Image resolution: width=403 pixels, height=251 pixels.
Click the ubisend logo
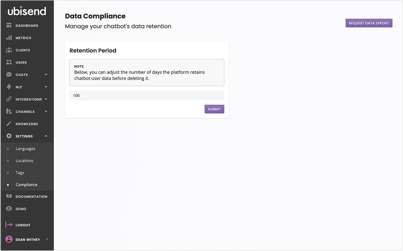pos(27,11)
